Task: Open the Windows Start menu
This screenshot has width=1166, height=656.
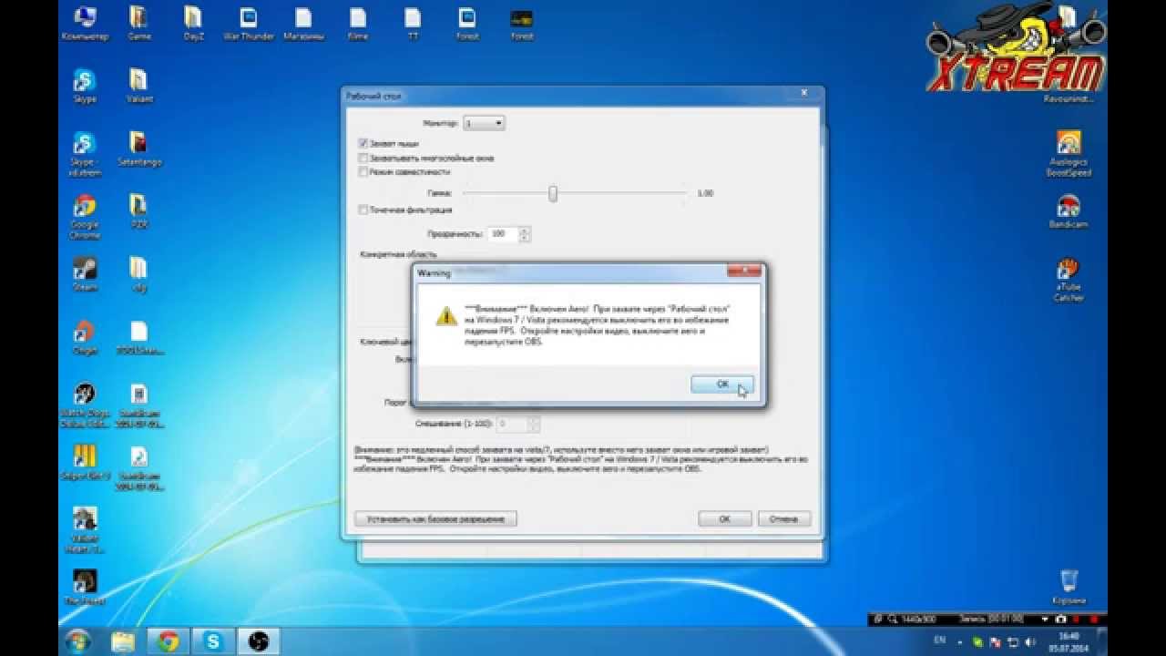Action: click(78, 641)
